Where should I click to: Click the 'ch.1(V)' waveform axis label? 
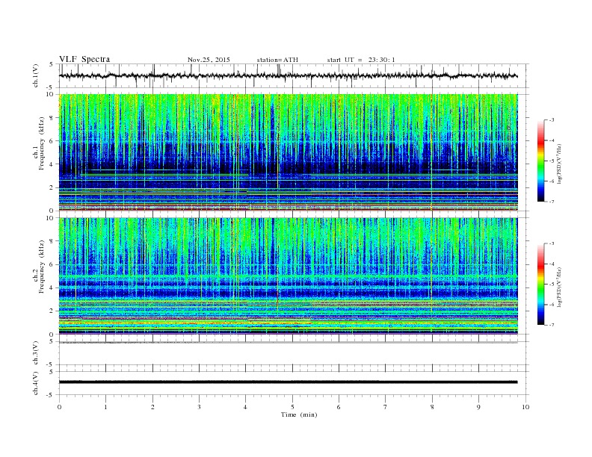tap(36, 75)
